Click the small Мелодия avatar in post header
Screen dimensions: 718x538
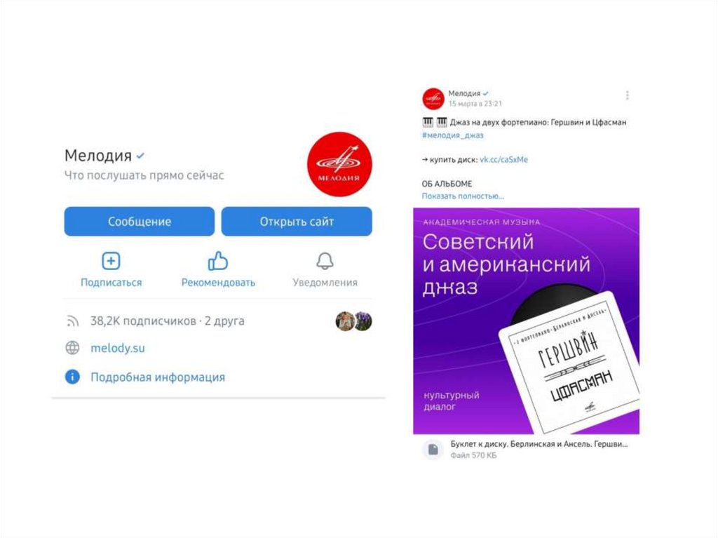[433, 99]
